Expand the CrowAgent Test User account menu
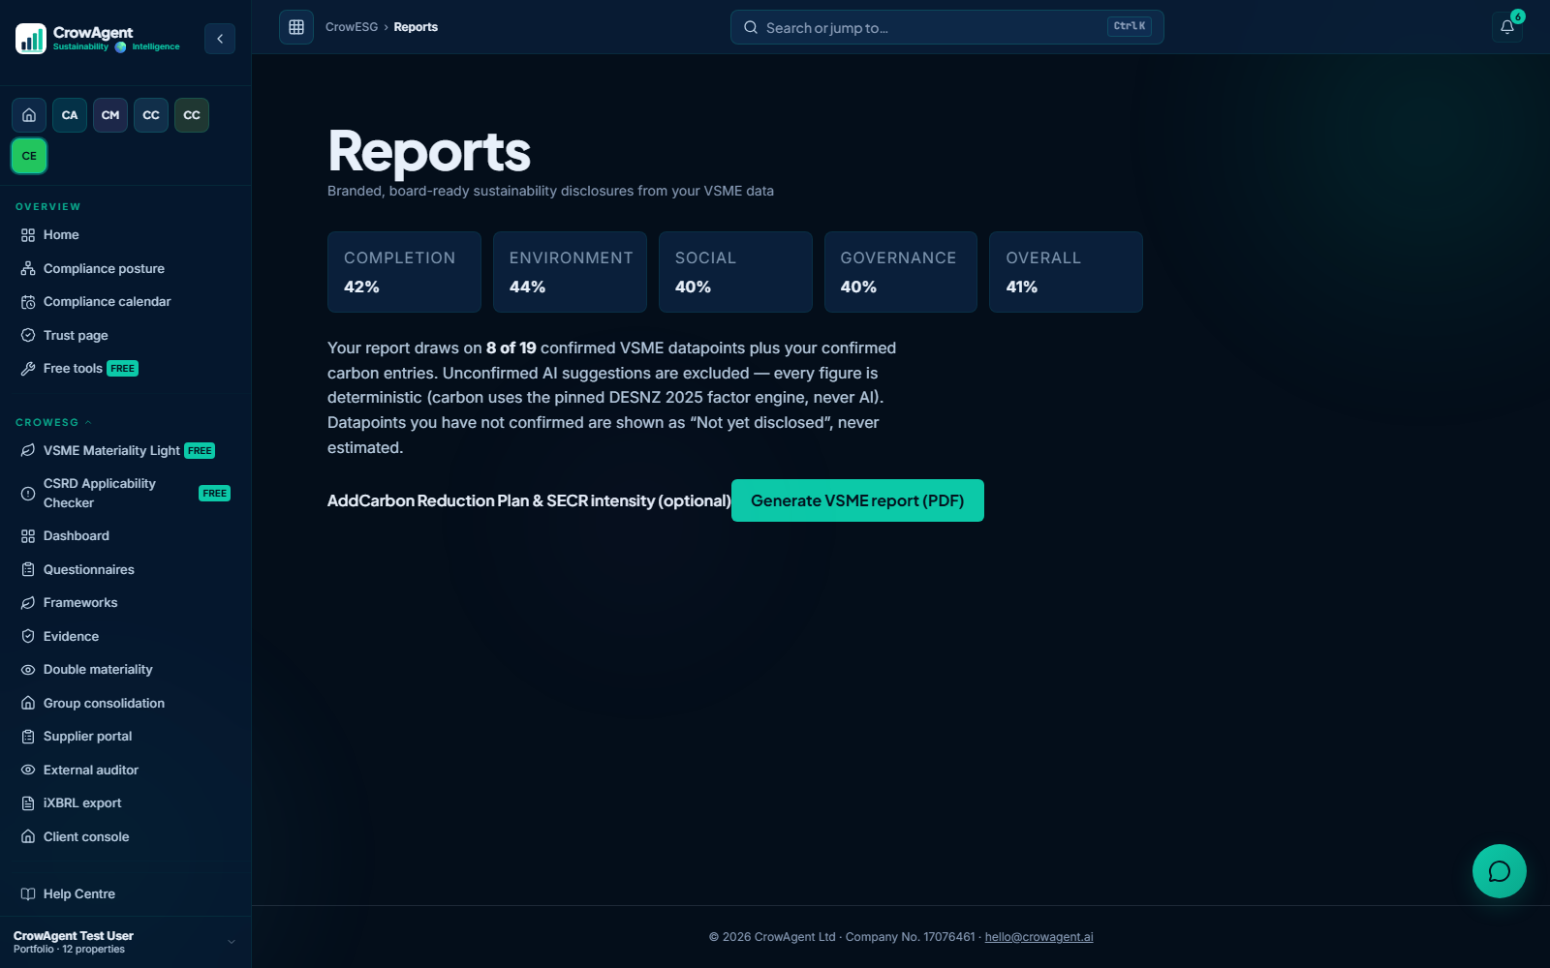Viewport: 1550px width, 968px height. click(x=231, y=942)
